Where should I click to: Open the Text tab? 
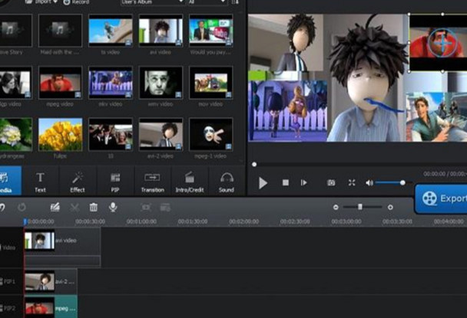click(x=40, y=182)
